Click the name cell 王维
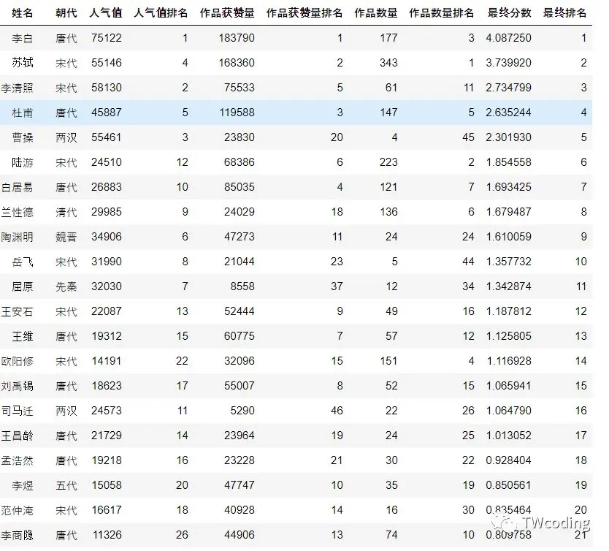The height and width of the screenshot is (551, 609). click(22, 336)
